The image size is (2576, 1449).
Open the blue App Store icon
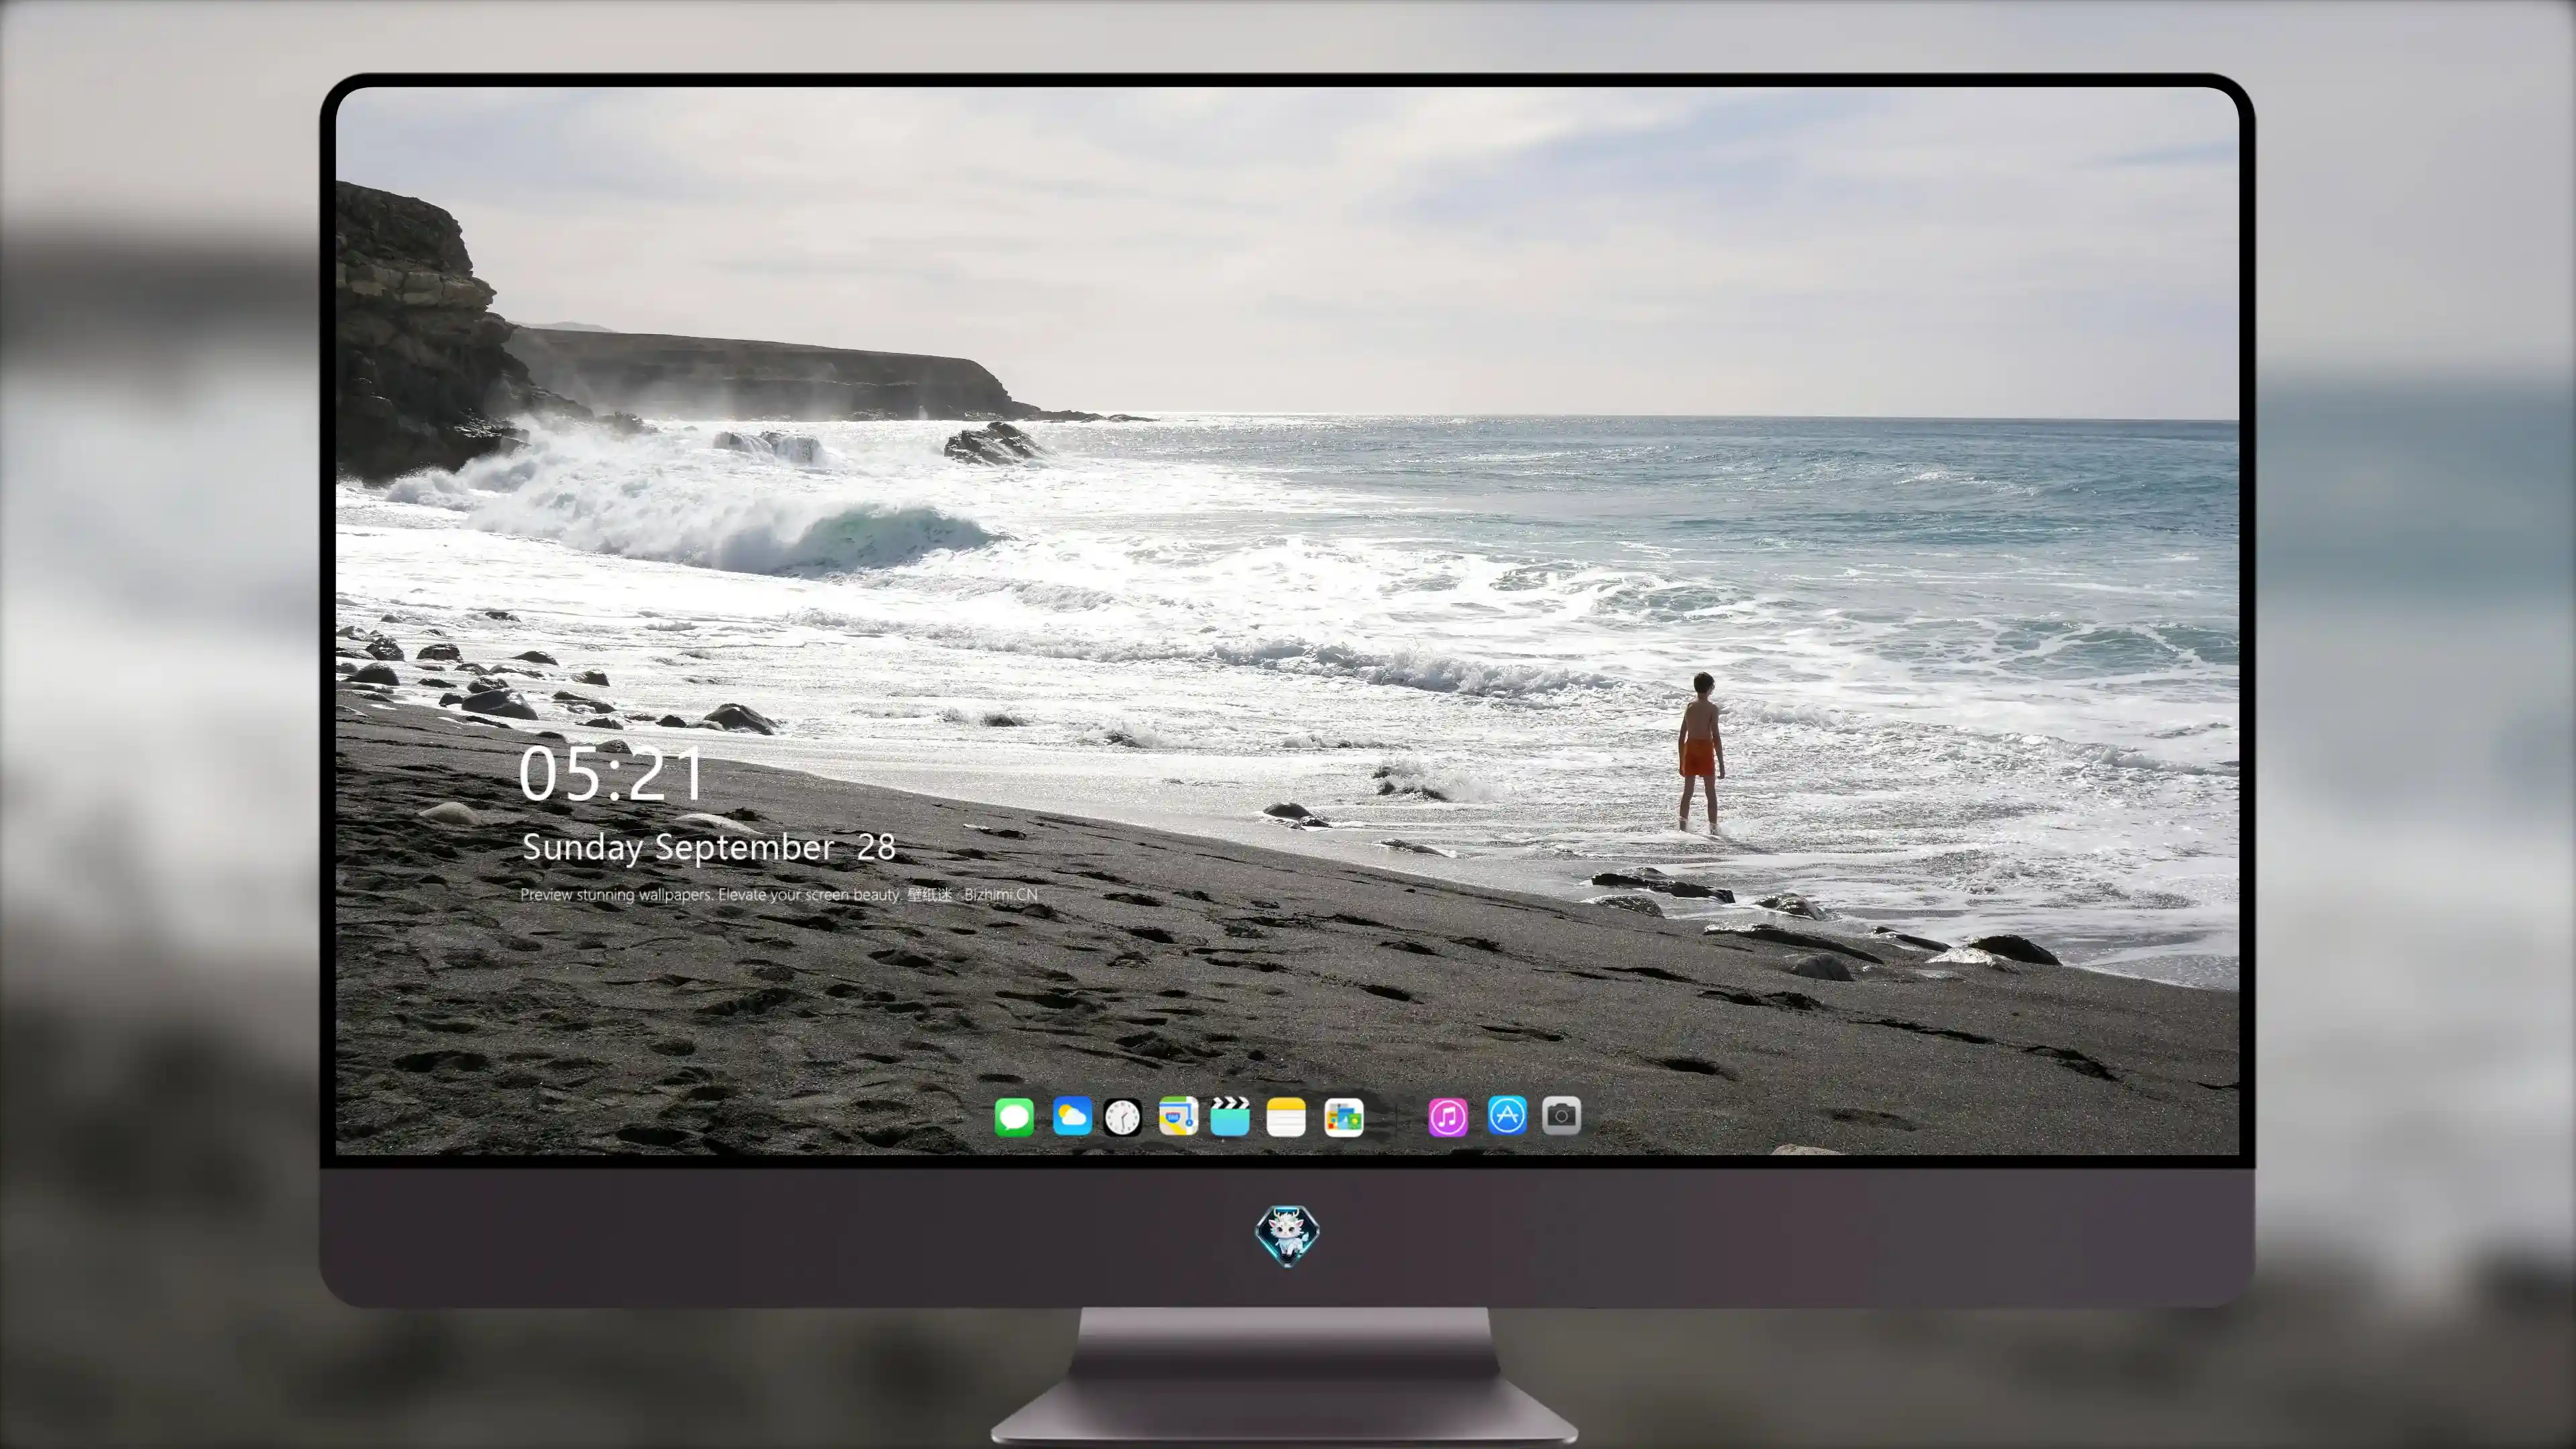click(1507, 1115)
